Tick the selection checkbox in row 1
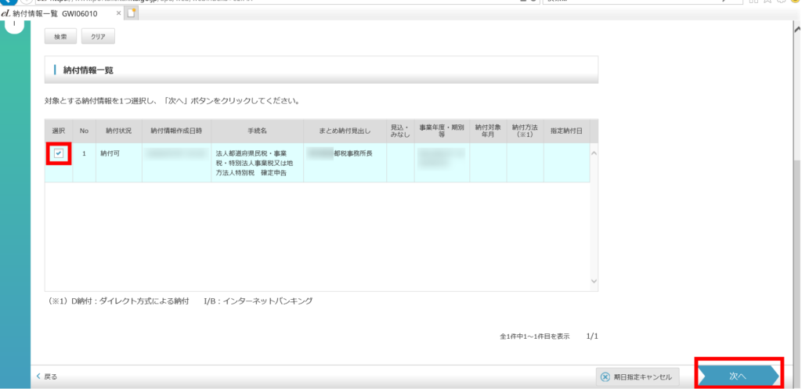This screenshot has height=389, width=802. [59, 154]
